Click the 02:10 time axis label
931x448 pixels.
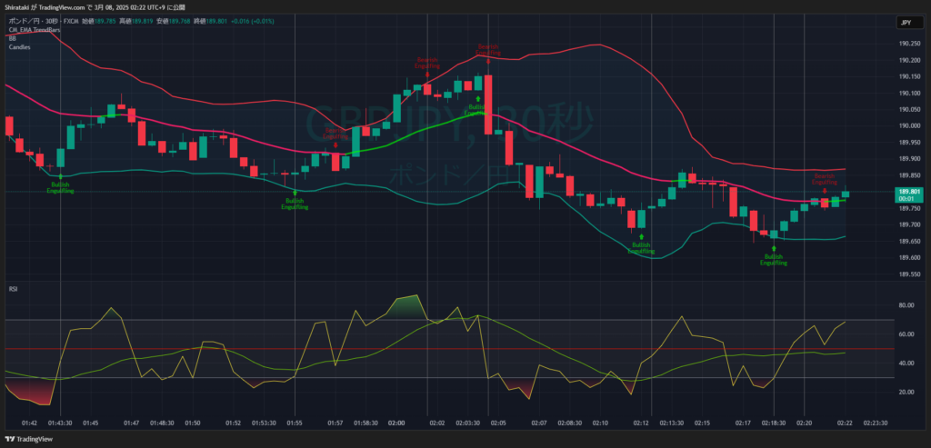point(600,423)
